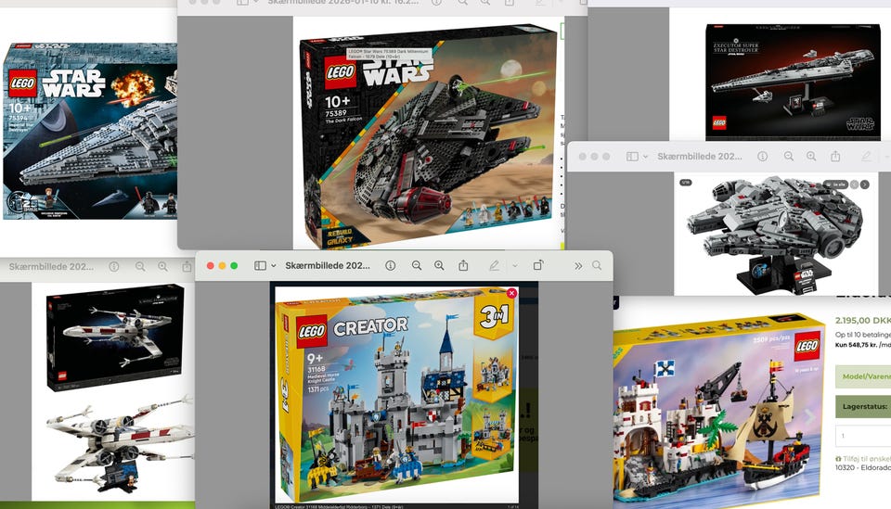Click the 10320 - Eldorado product text
This screenshot has width=891, height=509.
(862, 467)
